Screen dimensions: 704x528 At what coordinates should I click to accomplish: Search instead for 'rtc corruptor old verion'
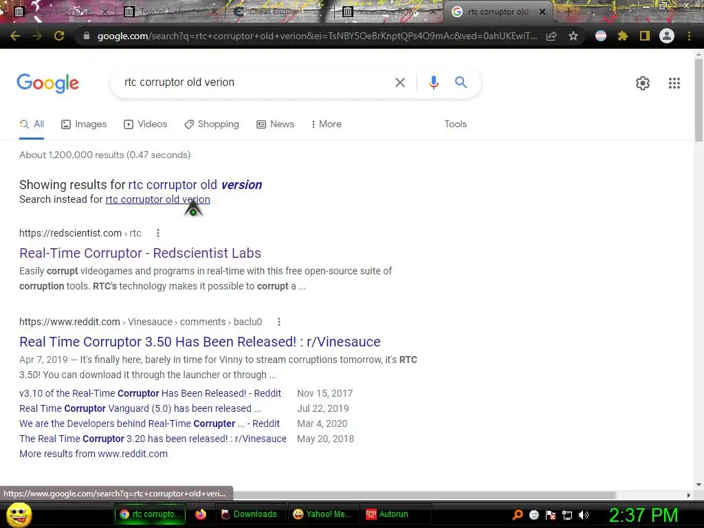(157, 199)
